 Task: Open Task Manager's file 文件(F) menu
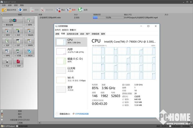[x=58, y=30]
